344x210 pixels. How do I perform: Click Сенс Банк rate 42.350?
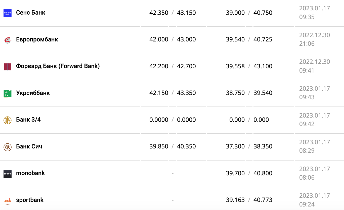point(159,13)
